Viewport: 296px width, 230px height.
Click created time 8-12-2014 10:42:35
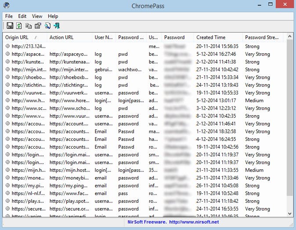[x=216, y=116]
